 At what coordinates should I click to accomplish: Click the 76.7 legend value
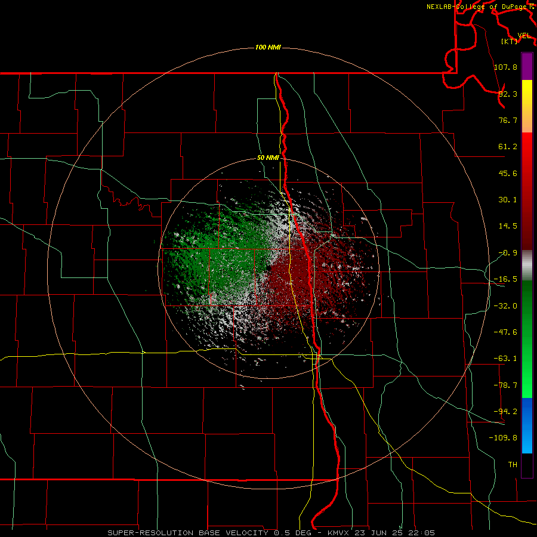click(x=508, y=120)
